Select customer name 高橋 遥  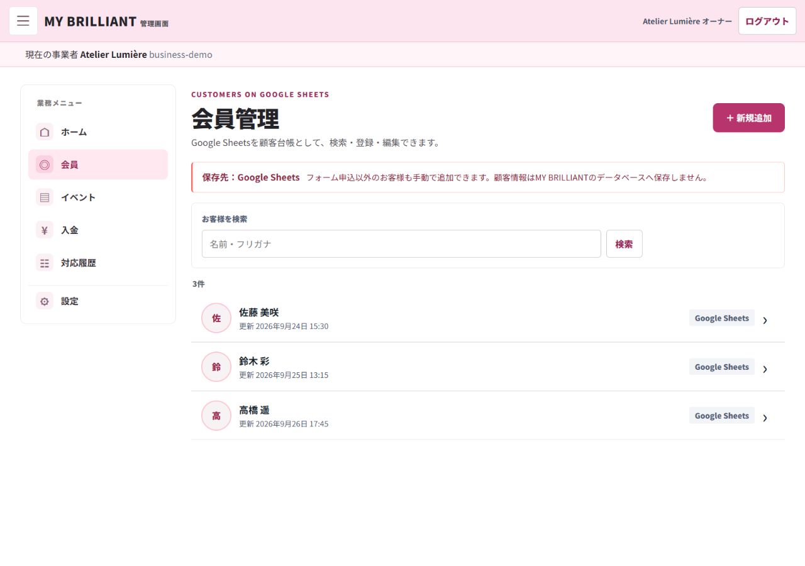click(x=254, y=410)
